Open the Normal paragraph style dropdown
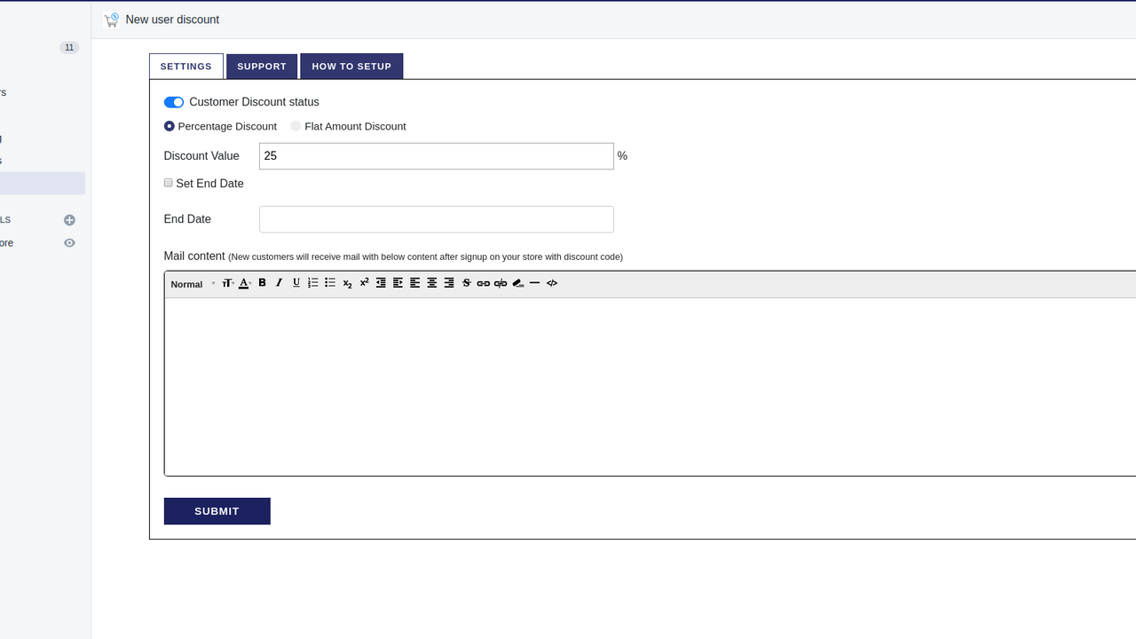 click(193, 284)
